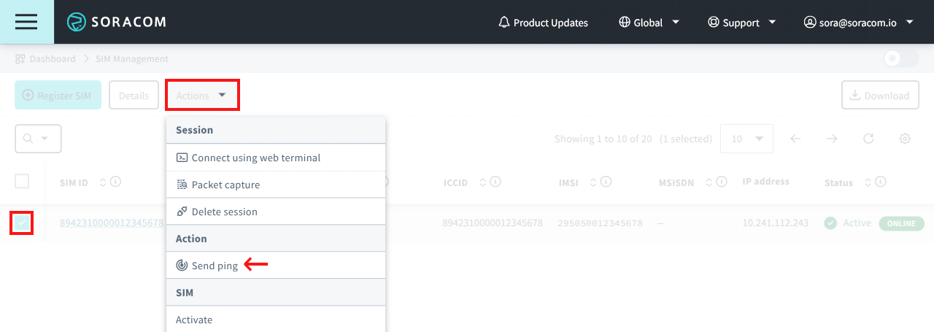Go to previous page arrow
This screenshot has height=332, width=934.
coord(796,139)
